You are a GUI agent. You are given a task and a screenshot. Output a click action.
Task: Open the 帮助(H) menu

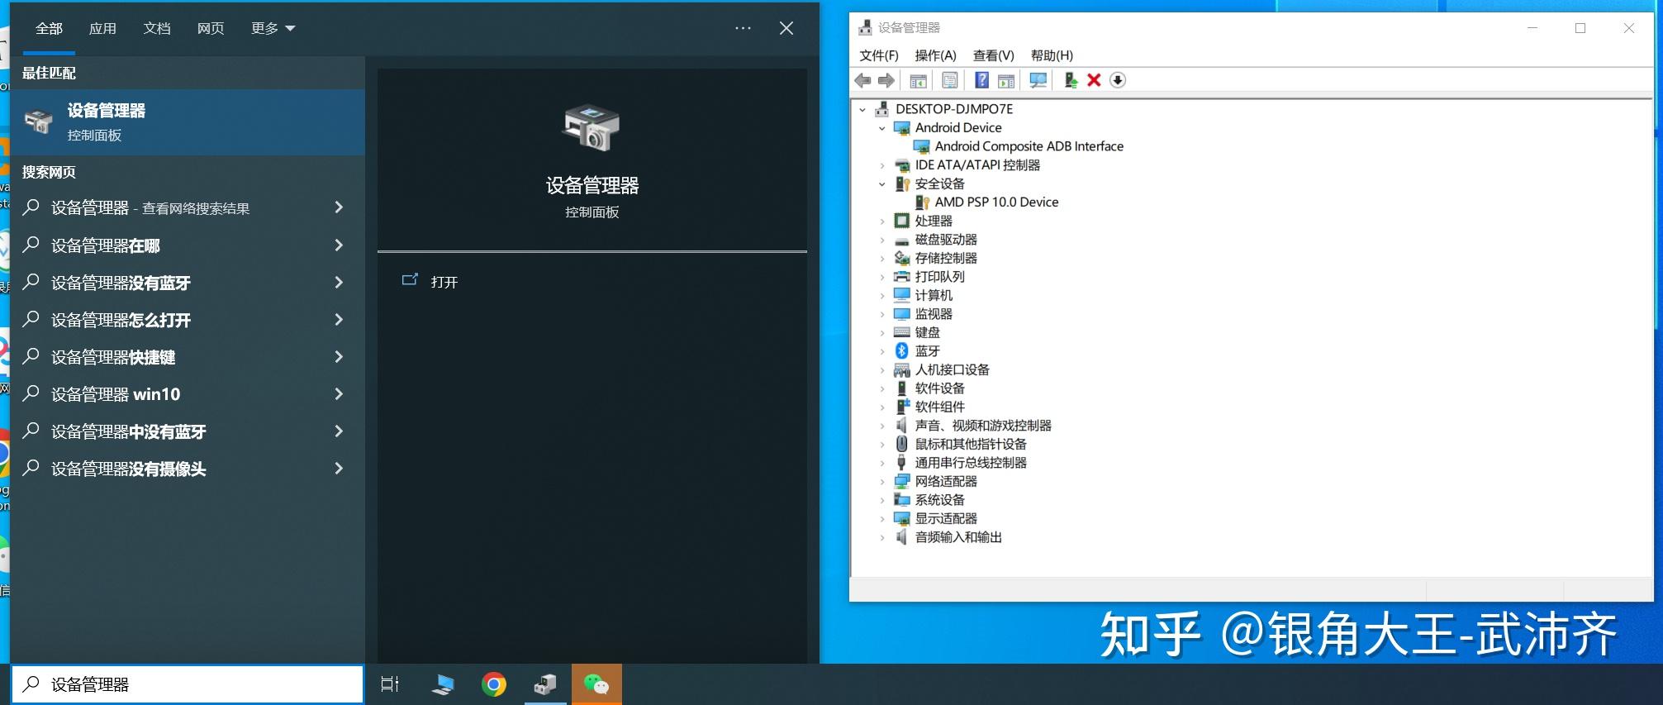[1052, 55]
